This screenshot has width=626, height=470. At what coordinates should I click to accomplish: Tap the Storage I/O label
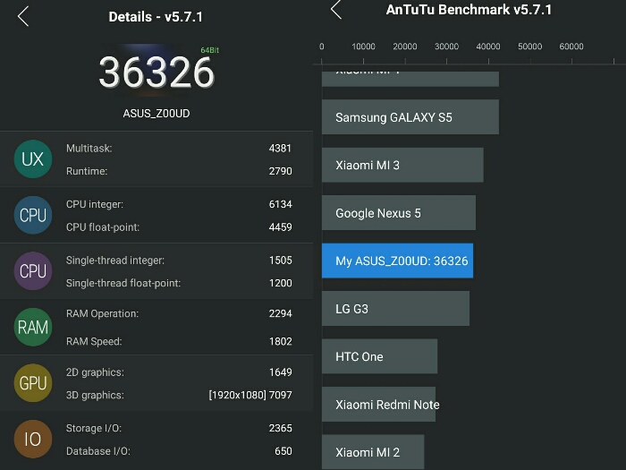point(94,428)
